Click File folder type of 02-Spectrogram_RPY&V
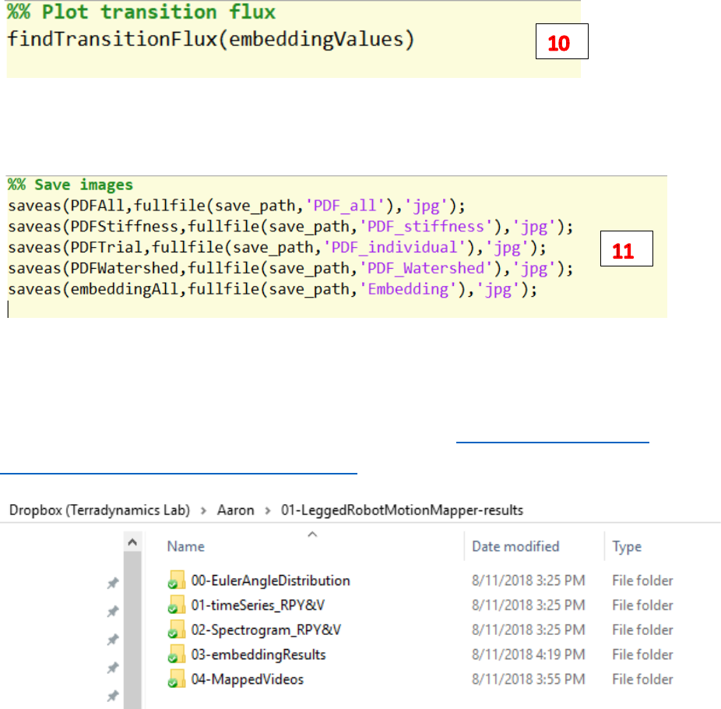721x709 pixels. click(642, 630)
